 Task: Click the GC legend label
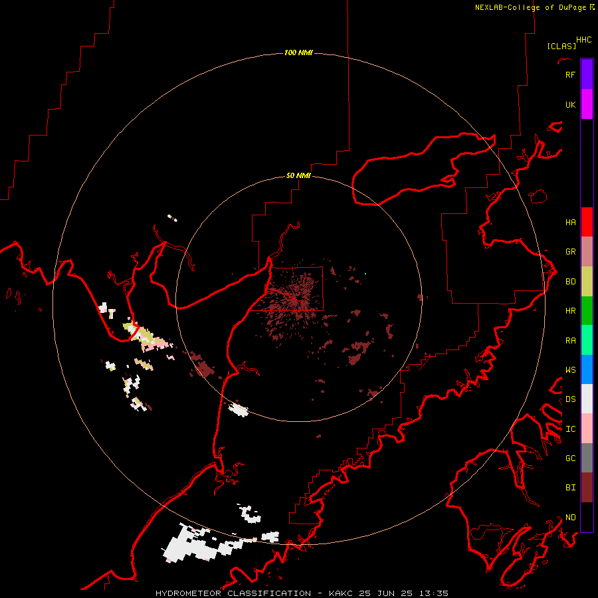click(570, 458)
